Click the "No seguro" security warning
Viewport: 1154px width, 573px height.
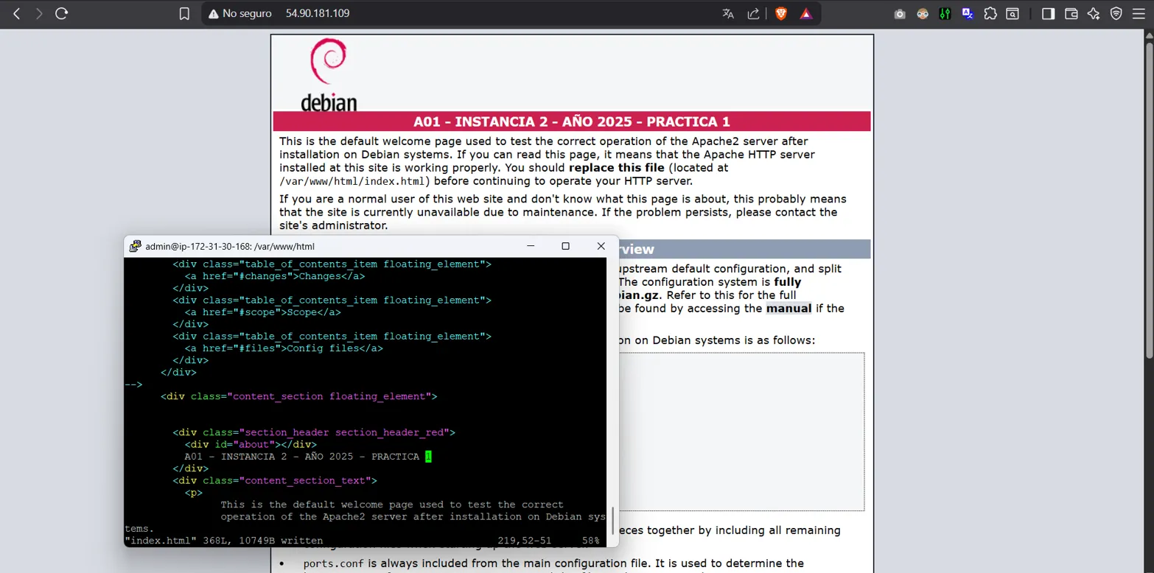(x=239, y=14)
